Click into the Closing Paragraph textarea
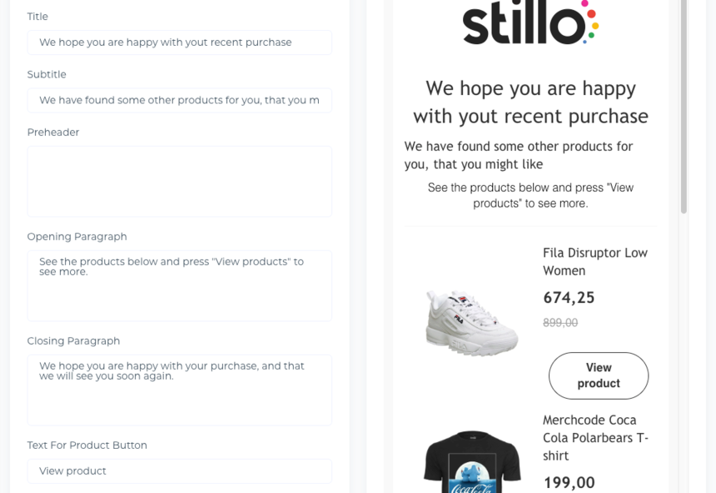716x493 pixels. pos(179,389)
